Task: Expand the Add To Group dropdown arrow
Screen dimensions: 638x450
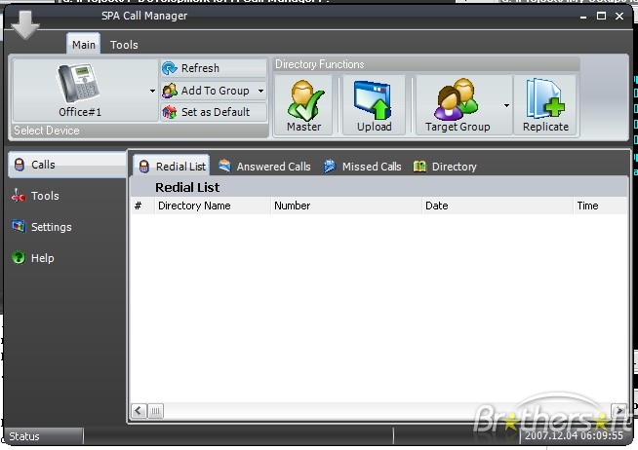Action: coord(260,91)
